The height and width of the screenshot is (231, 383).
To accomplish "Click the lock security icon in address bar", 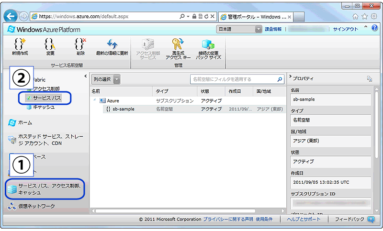I will [194, 16].
